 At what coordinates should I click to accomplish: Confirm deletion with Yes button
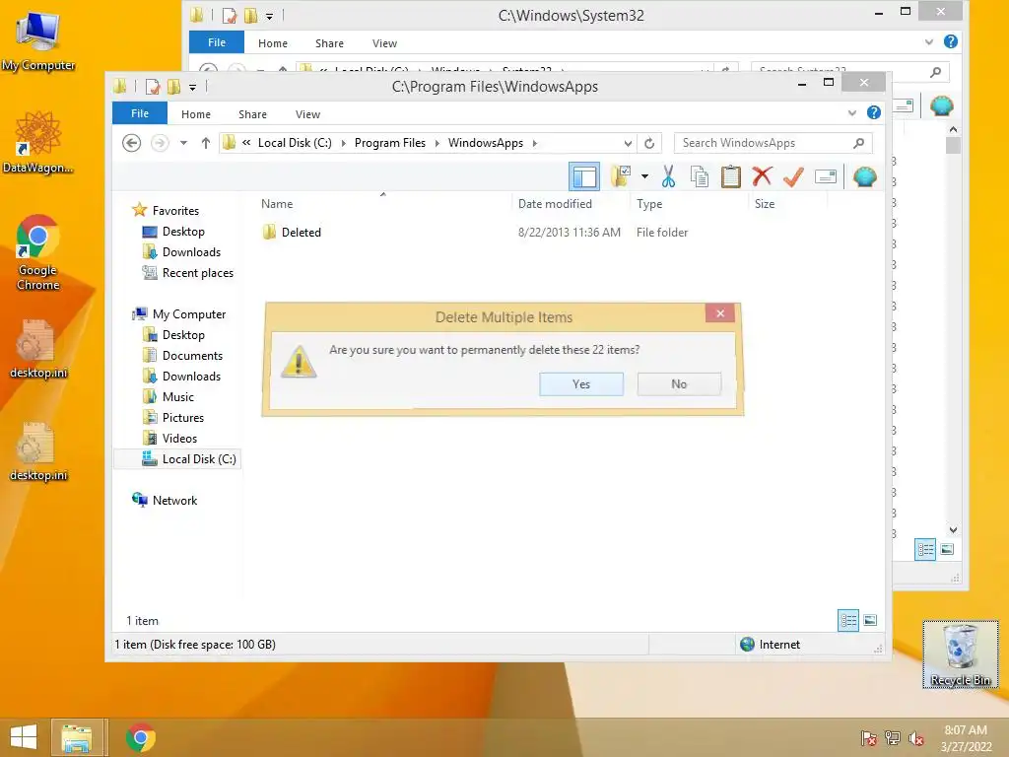(581, 384)
